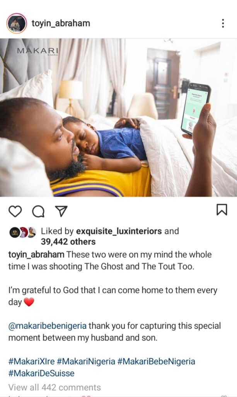Open toyin_abraham username in post header
237x397 pixels.
point(61,23)
